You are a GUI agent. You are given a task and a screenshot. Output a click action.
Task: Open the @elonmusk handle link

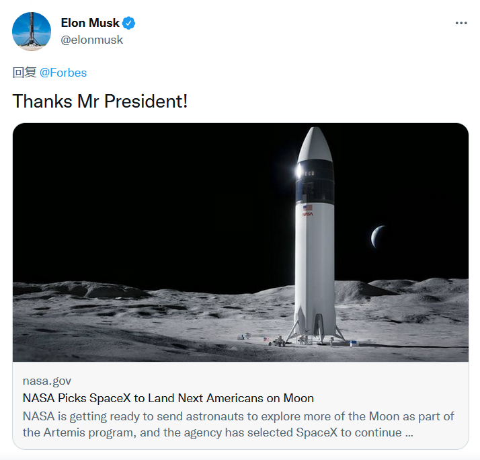(92, 40)
